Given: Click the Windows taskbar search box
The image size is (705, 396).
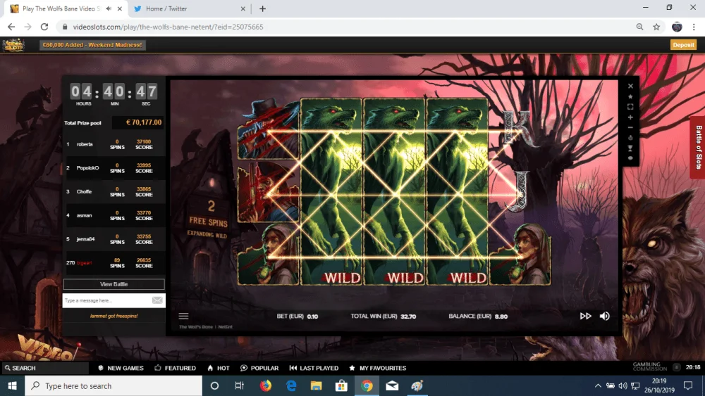Looking at the screenshot, I should coord(114,385).
